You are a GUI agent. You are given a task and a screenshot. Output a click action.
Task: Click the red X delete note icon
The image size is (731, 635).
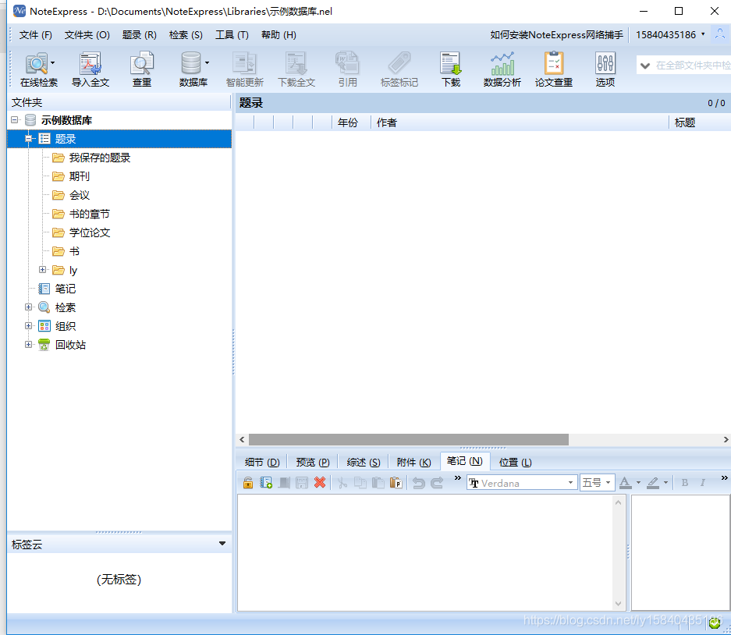click(x=320, y=483)
